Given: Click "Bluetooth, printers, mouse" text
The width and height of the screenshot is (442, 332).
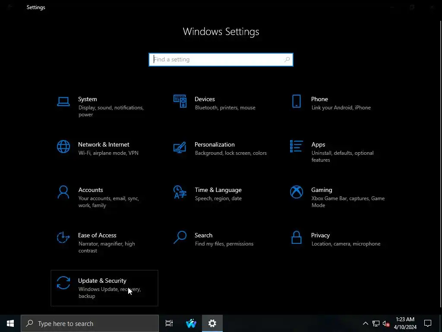Looking at the screenshot, I should (225, 108).
